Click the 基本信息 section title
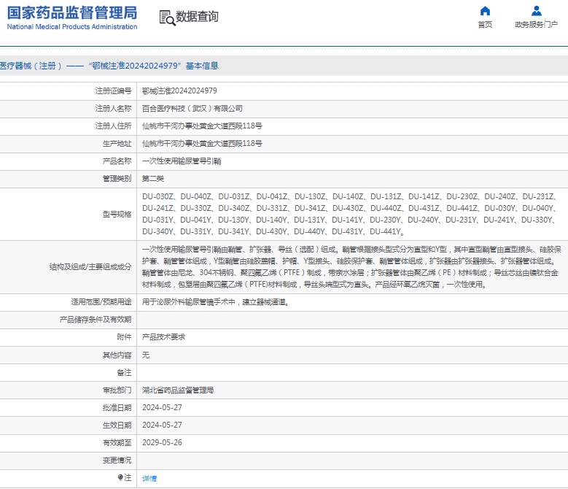 point(202,66)
